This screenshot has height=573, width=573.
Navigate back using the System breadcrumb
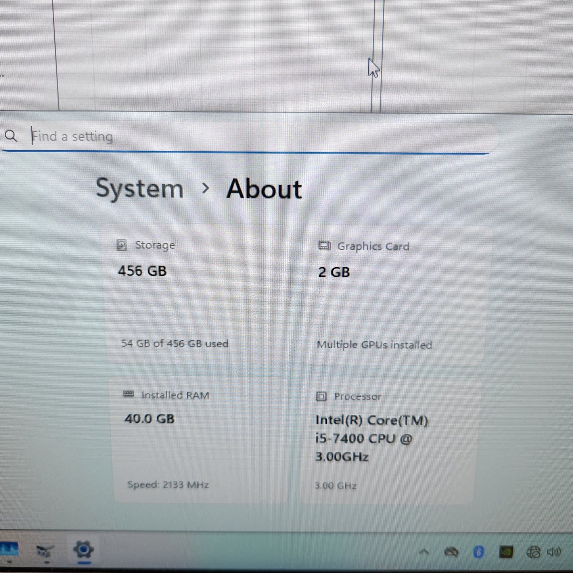tap(140, 188)
